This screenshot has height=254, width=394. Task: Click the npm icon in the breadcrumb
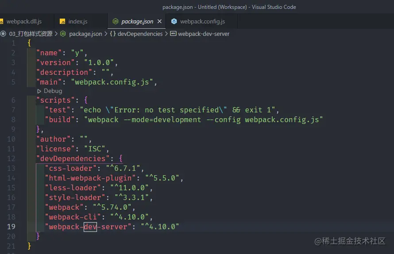(x=63, y=34)
